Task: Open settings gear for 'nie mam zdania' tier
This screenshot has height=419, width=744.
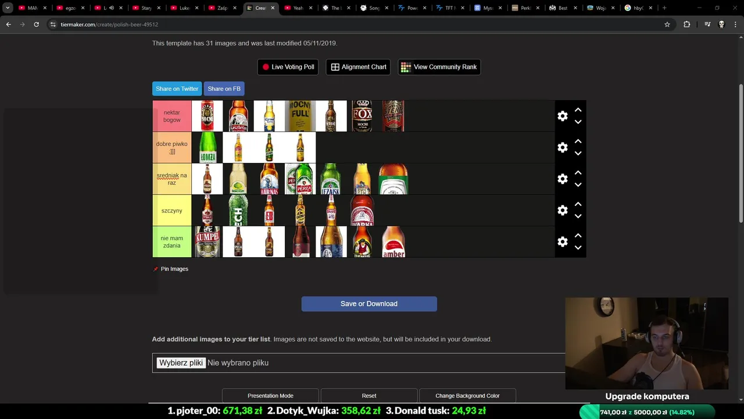Action: 562,242
